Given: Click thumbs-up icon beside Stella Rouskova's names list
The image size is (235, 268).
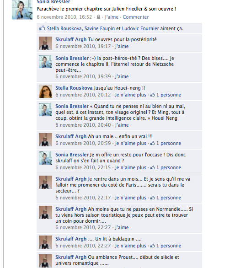Looking at the screenshot, I should 42,28.
